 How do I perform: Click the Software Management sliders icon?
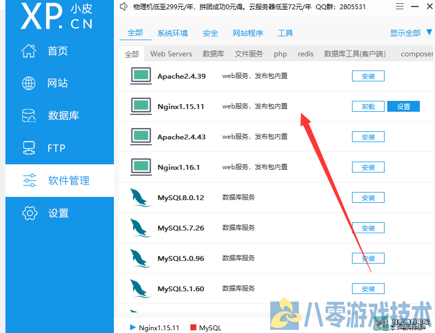tap(29, 181)
